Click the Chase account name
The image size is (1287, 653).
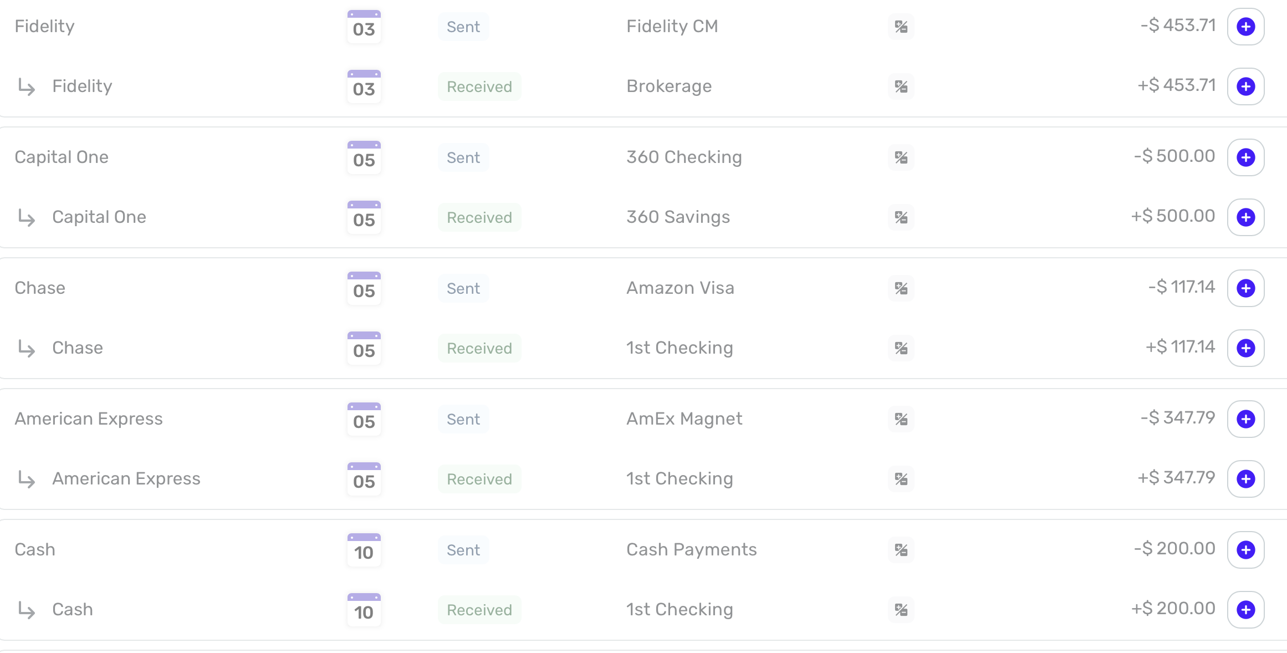[x=40, y=288]
